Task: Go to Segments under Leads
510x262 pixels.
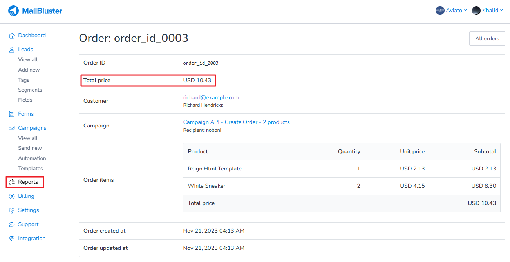Action: (x=30, y=90)
